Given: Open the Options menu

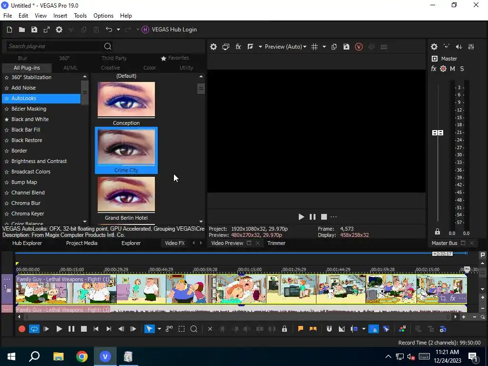Looking at the screenshot, I should [x=103, y=16].
